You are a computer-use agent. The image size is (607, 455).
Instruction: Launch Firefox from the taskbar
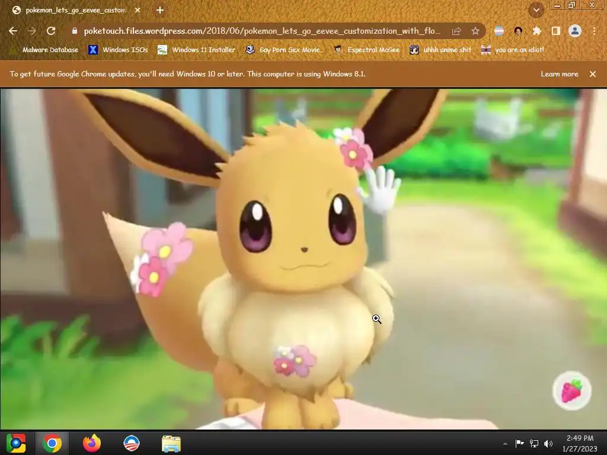[92, 443]
